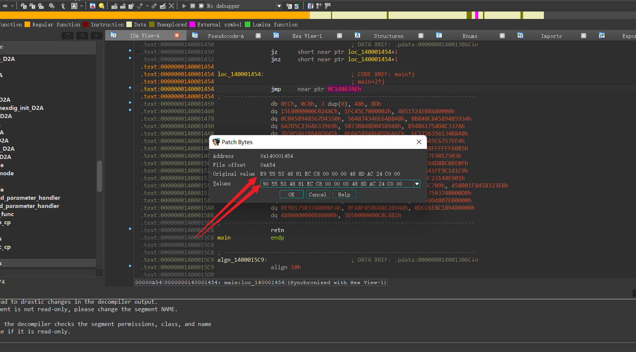The height and width of the screenshot is (352, 636).
Task: Click the boxed letter A toolbar icon
Action: pos(74,6)
